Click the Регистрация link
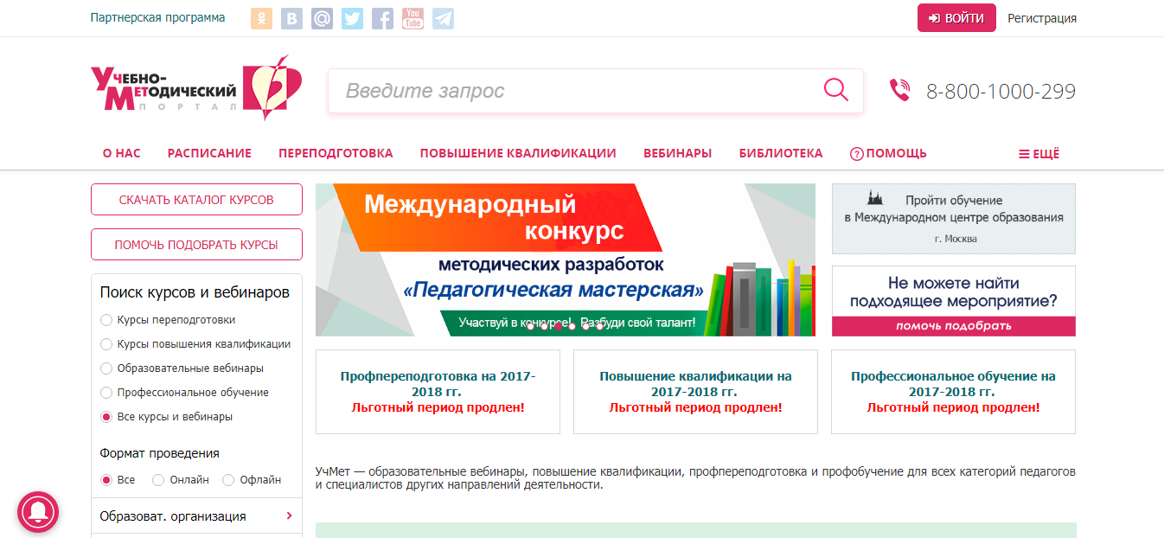Image resolution: width=1164 pixels, height=538 pixels. 1040,16
